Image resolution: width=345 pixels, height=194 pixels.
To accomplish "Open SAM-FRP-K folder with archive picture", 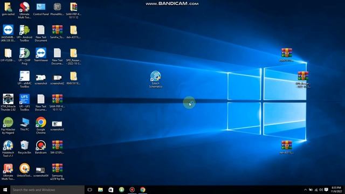I will pos(73,10).
